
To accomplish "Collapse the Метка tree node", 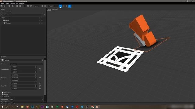I will pos(2,21).
